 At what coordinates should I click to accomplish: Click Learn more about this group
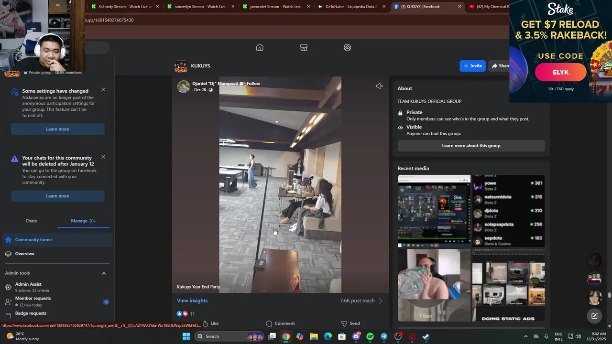pos(471,146)
